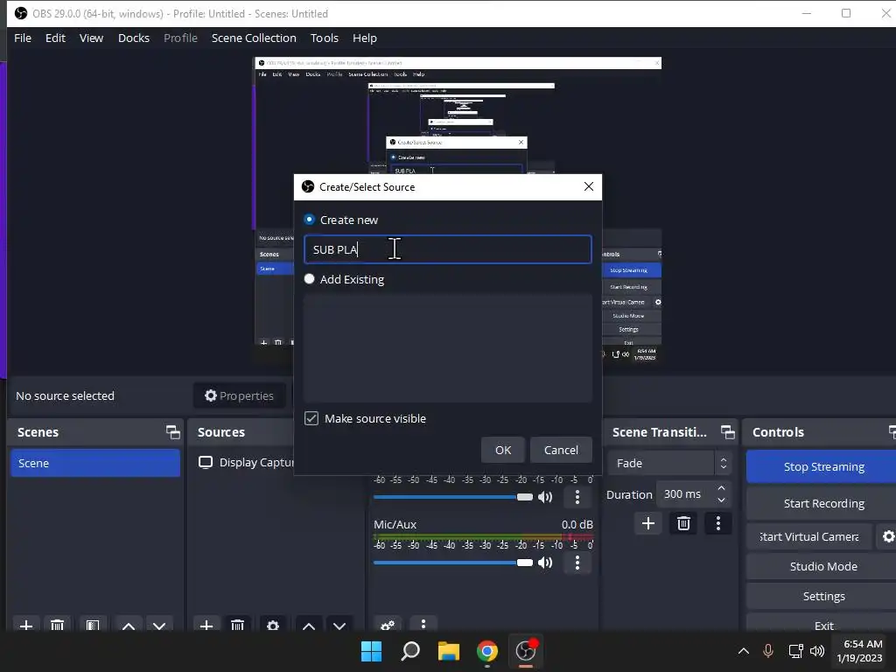Show hidden system tray icons
This screenshot has height=672, width=896.
(x=744, y=651)
